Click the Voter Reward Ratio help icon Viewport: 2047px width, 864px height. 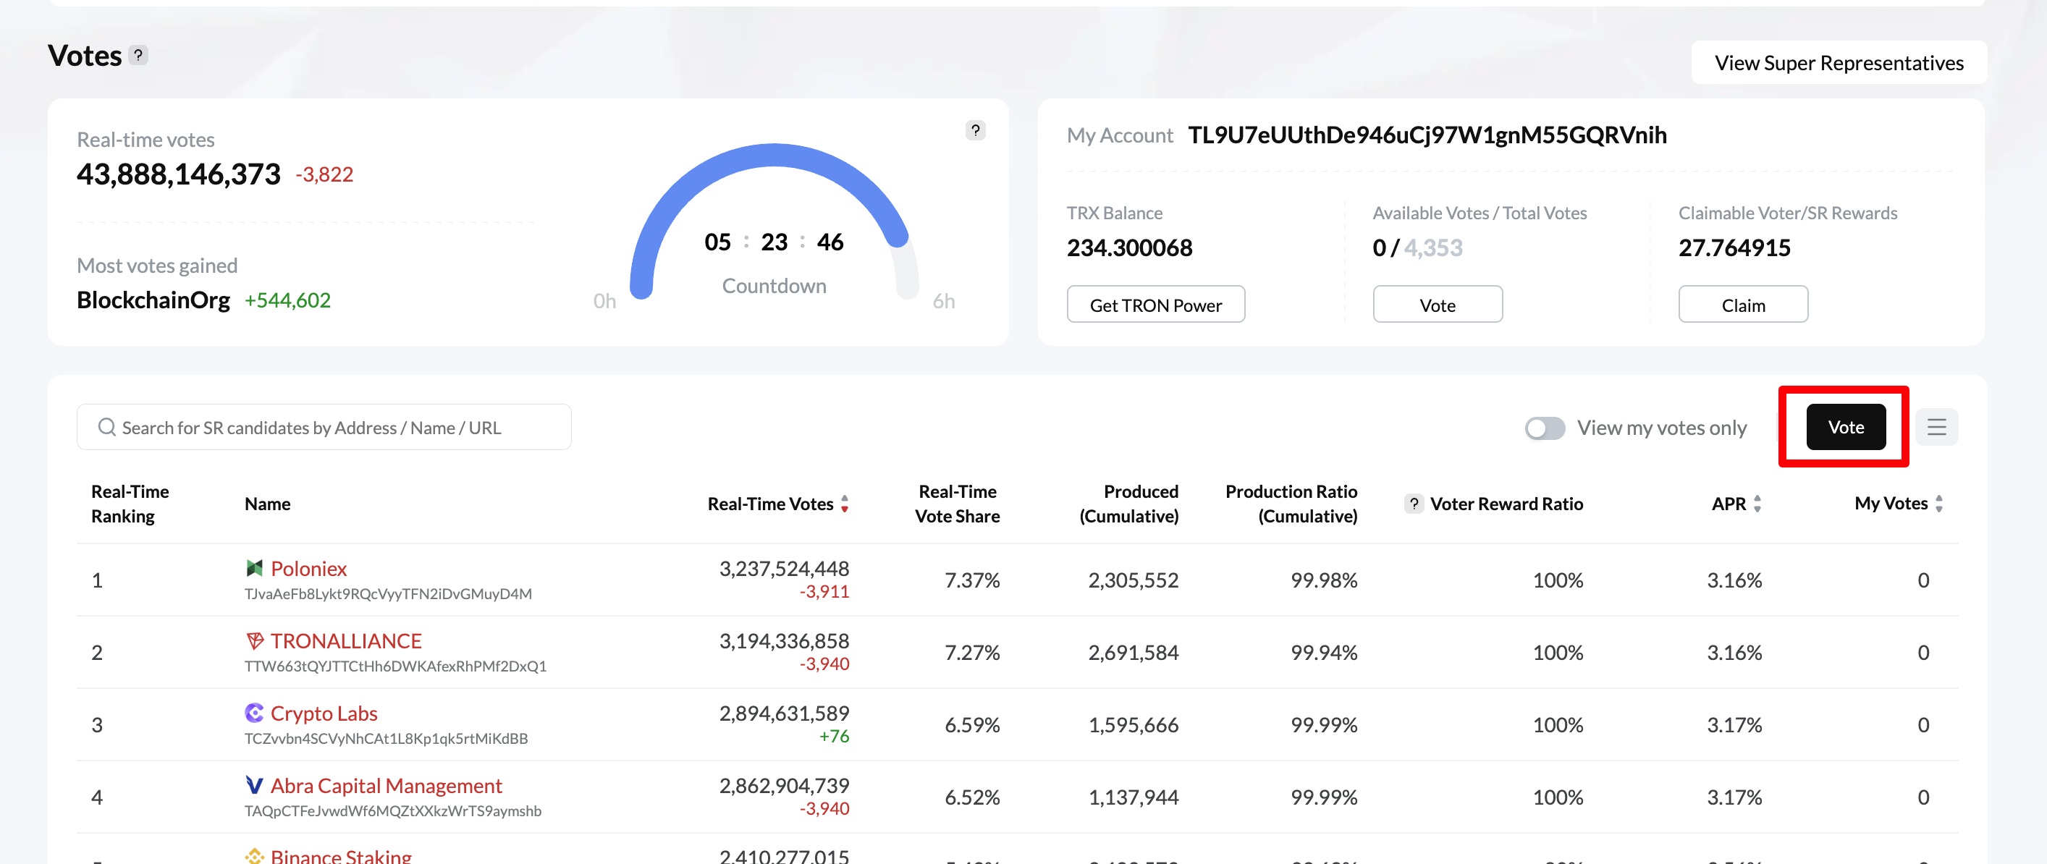tap(1414, 504)
